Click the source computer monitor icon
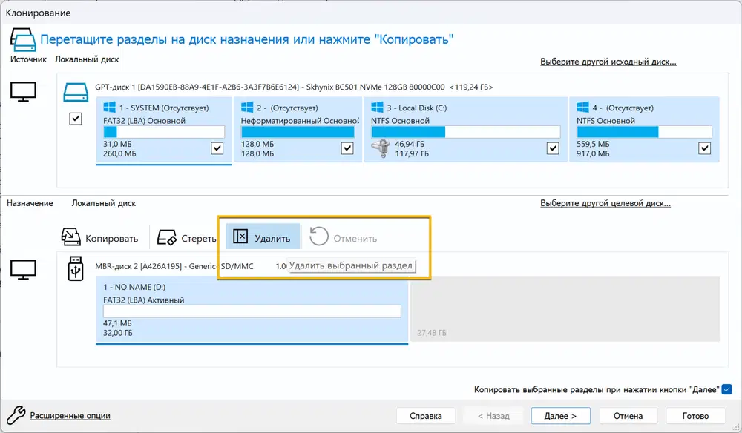The height and width of the screenshot is (433, 742). pyautogui.click(x=22, y=92)
